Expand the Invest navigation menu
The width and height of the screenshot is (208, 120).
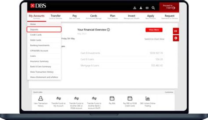131,17
